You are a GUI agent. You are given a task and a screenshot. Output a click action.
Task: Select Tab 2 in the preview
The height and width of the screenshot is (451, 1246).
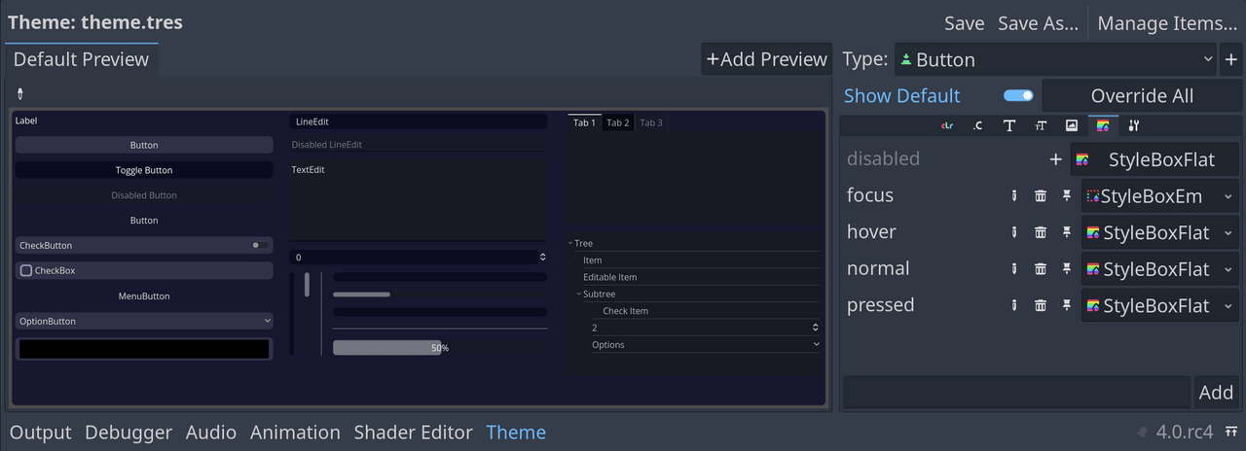618,123
